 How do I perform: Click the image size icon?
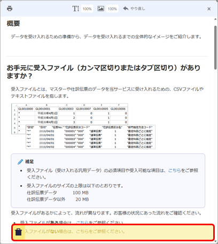[100, 9]
